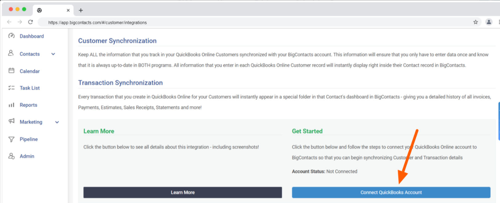Click the Admin user-lock icon

click(11, 156)
